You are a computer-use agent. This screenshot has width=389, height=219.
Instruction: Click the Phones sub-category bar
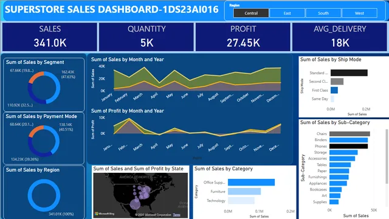(348, 146)
